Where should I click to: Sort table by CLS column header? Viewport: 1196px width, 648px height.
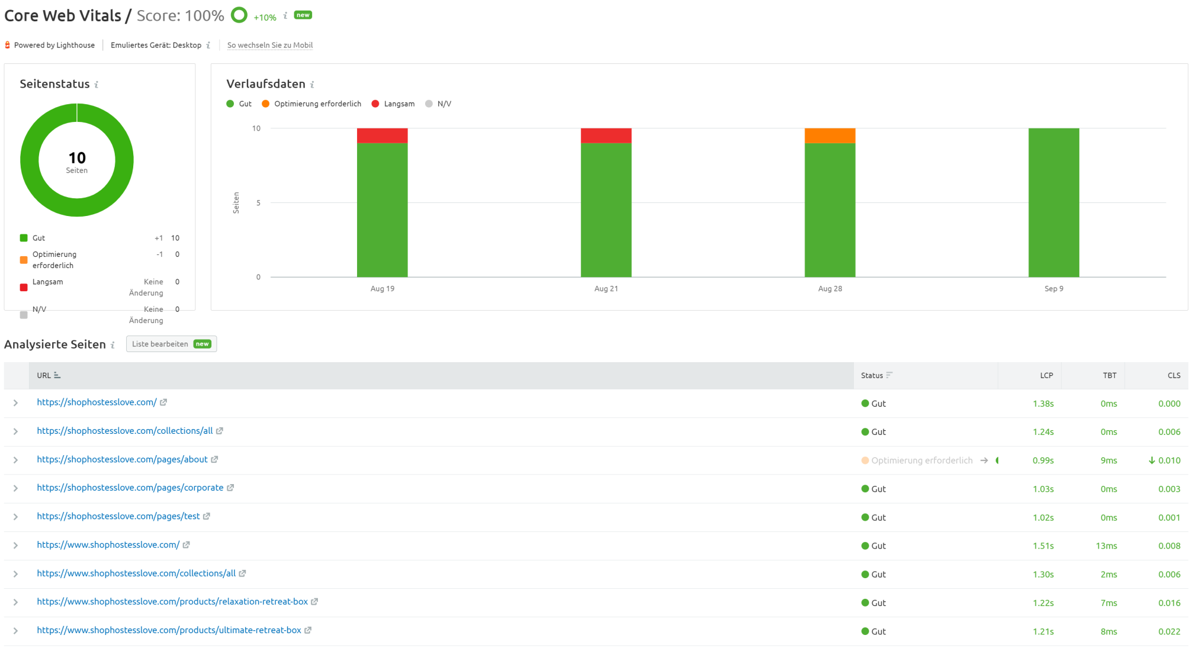pyautogui.click(x=1174, y=375)
